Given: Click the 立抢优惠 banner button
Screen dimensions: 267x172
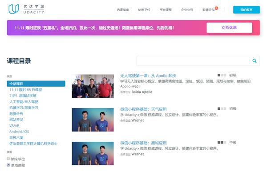Looking at the screenshot, I should point(229,28).
